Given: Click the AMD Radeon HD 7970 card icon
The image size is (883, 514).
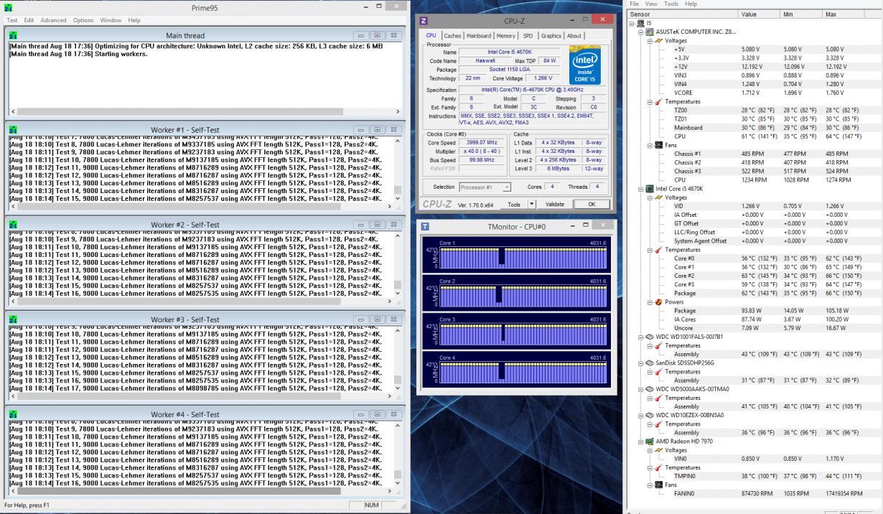Looking at the screenshot, I should tap(650, 441).
